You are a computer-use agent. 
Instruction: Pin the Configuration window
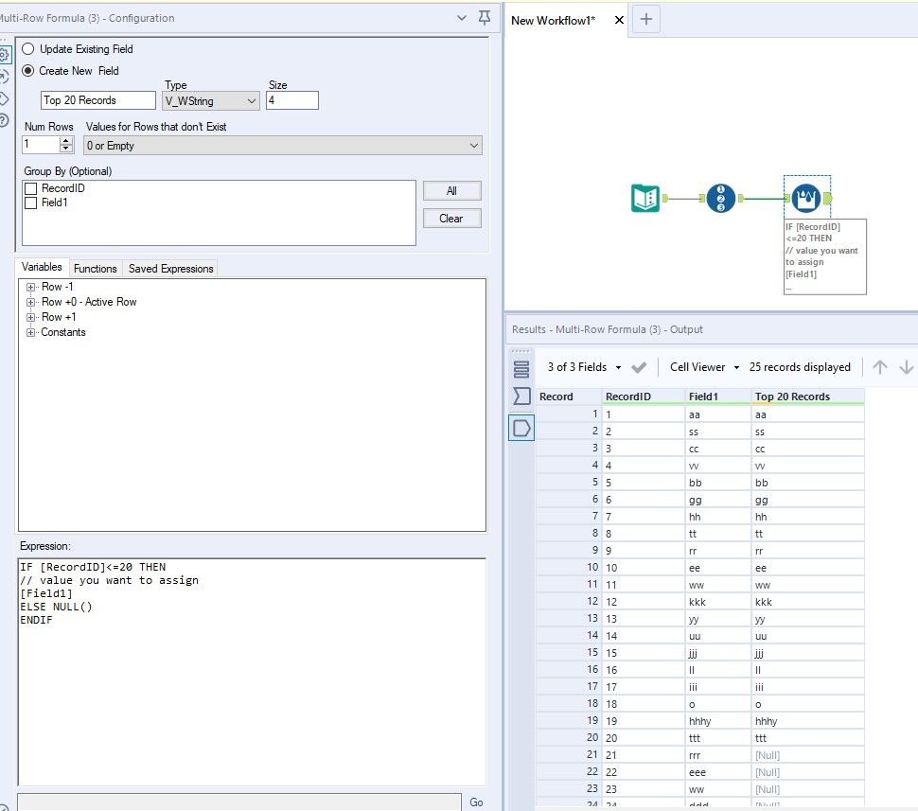click(x=485, y=18)
